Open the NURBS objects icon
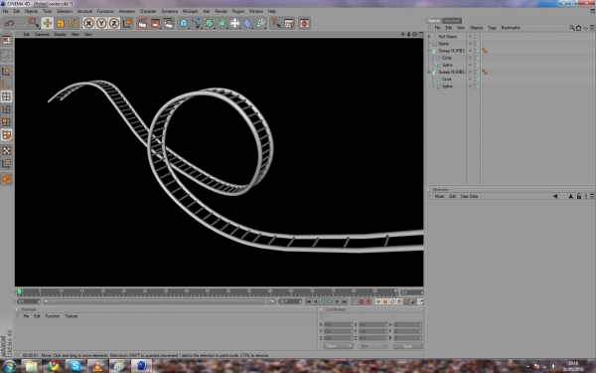This screenshot has height=373, width=596. (210, 23)
